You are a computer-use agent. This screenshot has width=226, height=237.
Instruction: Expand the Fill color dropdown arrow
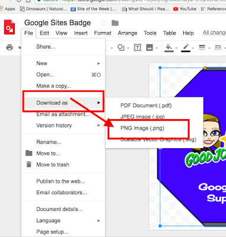click(x=176, y=48)
